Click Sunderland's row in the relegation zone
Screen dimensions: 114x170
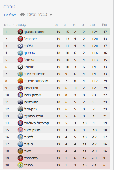57,158
